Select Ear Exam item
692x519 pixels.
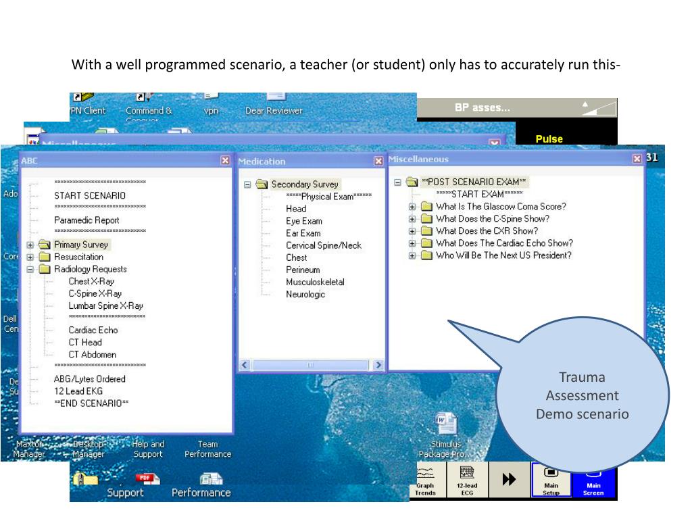pos(303,233)
